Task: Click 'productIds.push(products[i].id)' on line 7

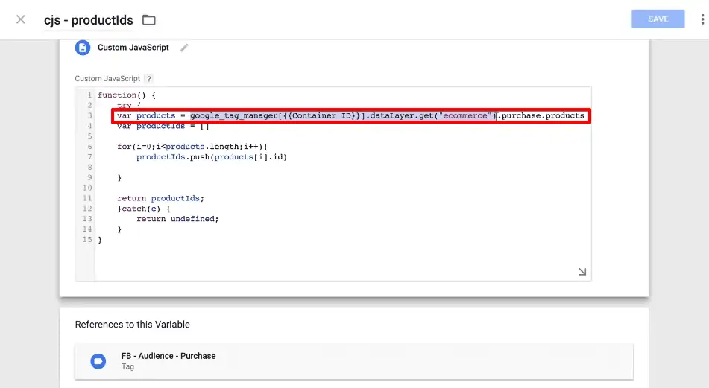Action: (x=212, y=157)
